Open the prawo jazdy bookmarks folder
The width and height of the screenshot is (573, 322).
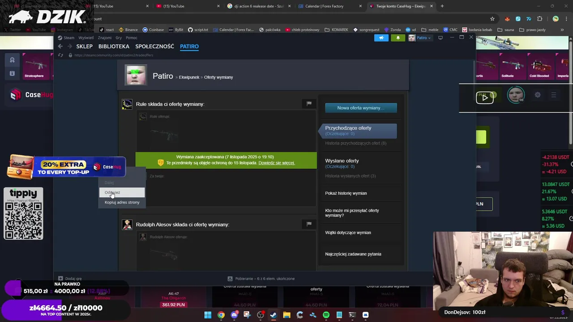click(532, 30)
